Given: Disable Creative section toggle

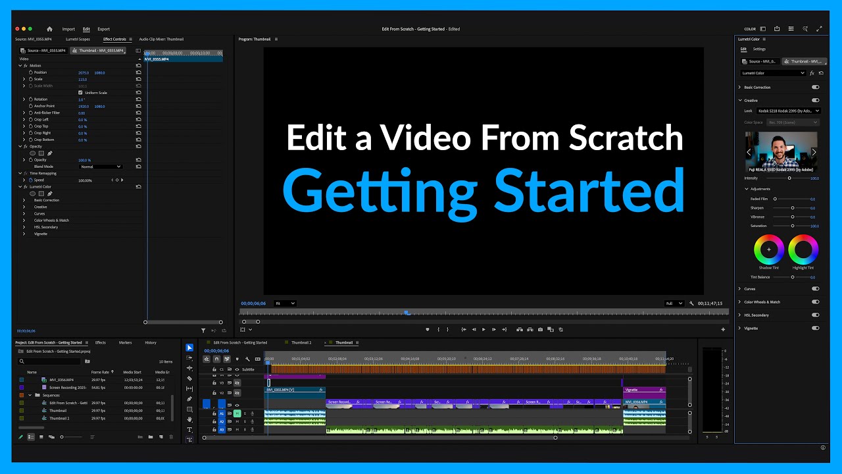Looking at the screenshot, I should coord(816,101).
